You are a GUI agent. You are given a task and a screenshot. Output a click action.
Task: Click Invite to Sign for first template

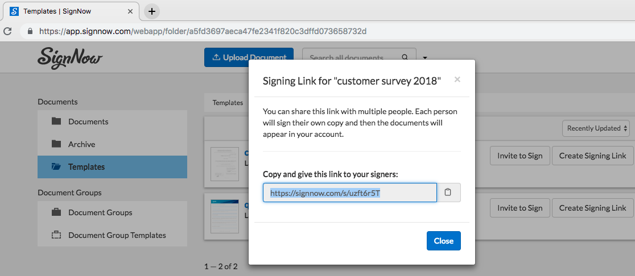[519, 156]
